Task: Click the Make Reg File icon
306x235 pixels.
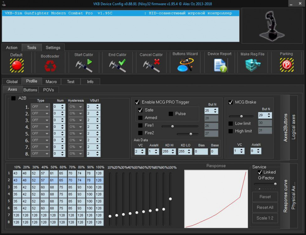Action: pos(253,65)
